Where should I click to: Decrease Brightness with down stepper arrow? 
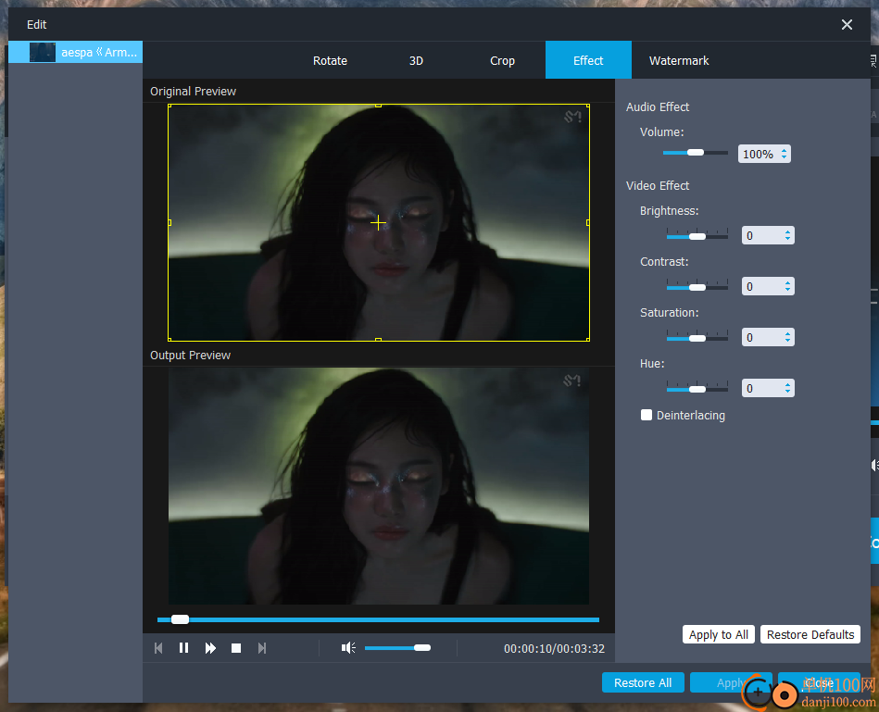787,239
